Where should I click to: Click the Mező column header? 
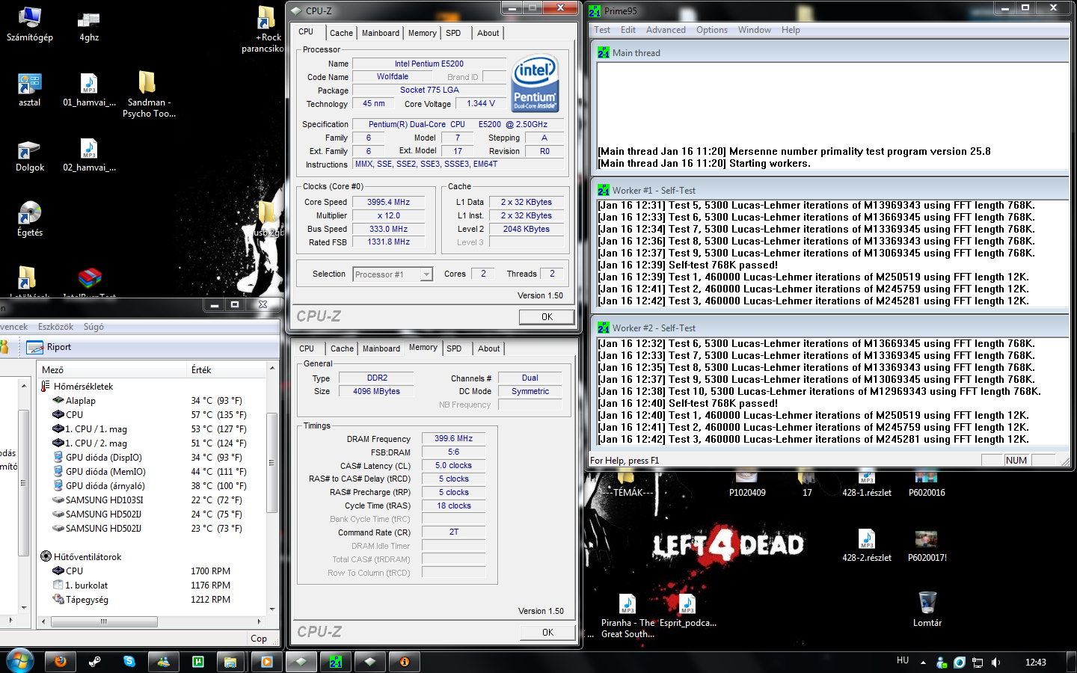click(112, 370)
